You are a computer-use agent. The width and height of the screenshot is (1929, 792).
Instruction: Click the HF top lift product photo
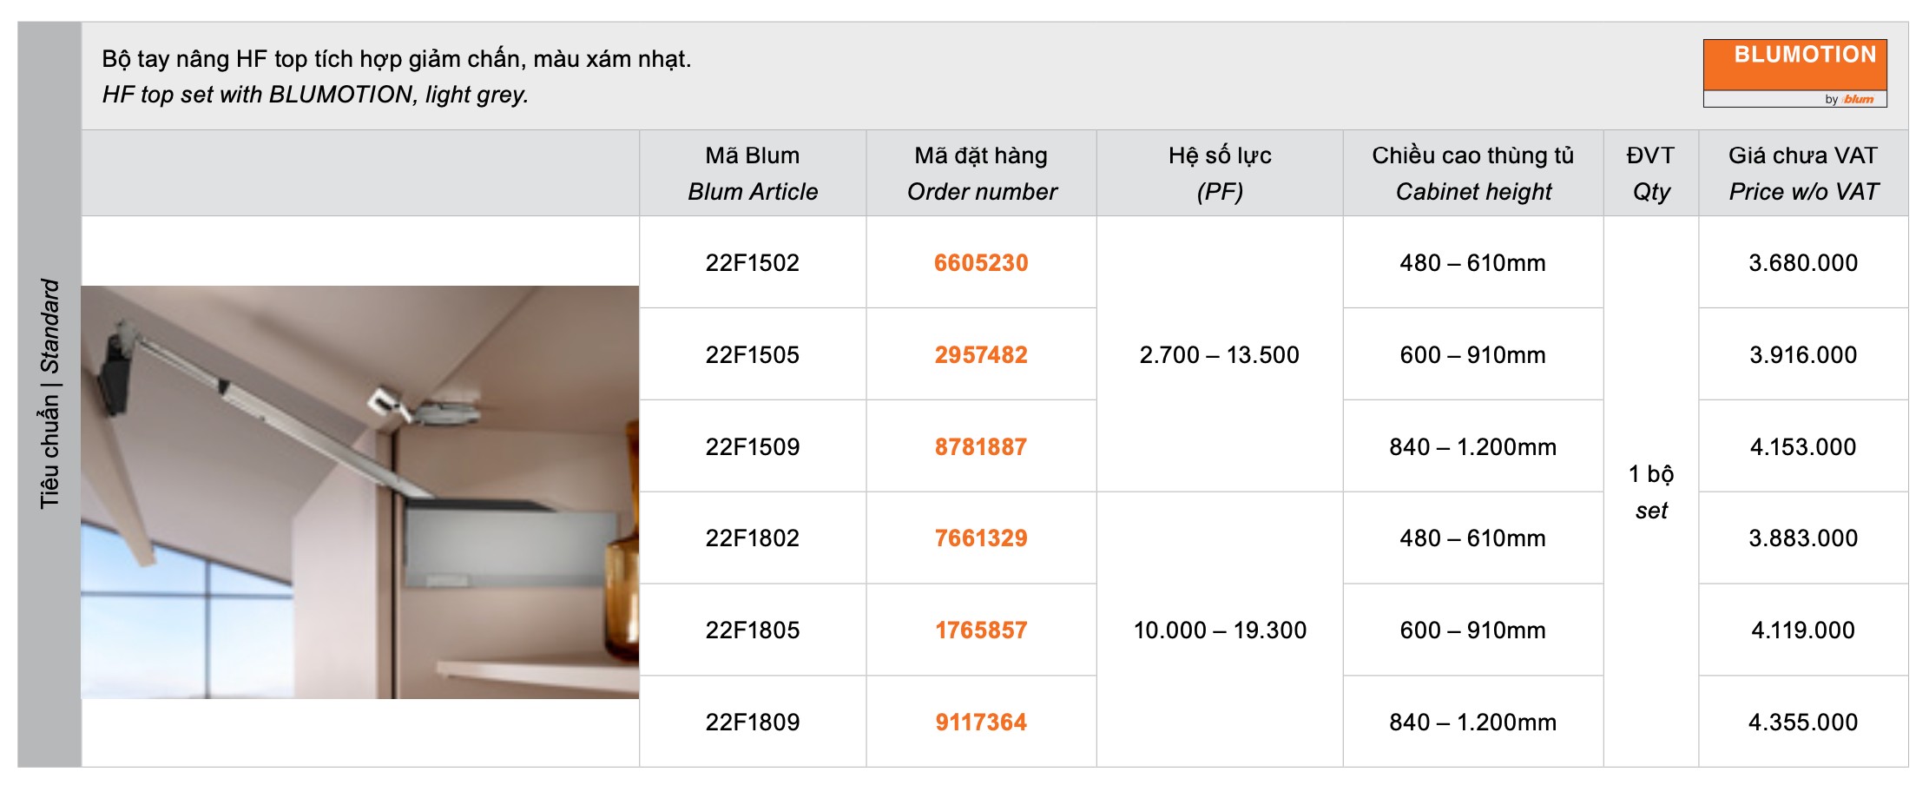pos(360,492)
